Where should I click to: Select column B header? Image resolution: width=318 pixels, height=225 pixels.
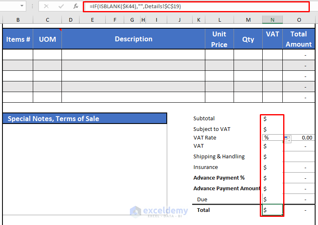[x=18, y=20]
